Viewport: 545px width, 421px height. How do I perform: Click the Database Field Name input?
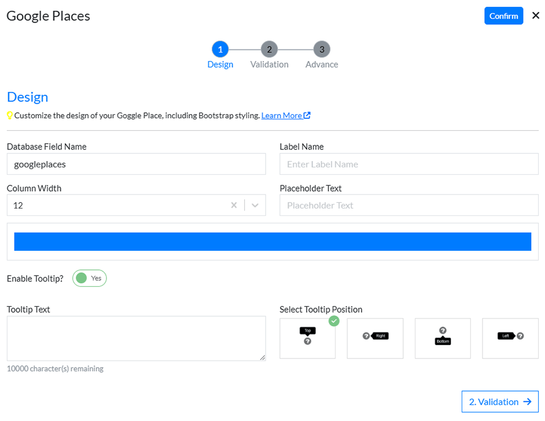(x=136, y=164)
